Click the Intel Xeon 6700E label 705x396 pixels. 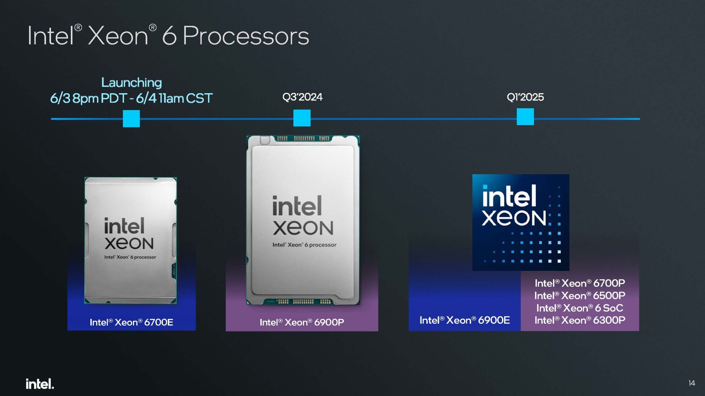coord(131,322)
